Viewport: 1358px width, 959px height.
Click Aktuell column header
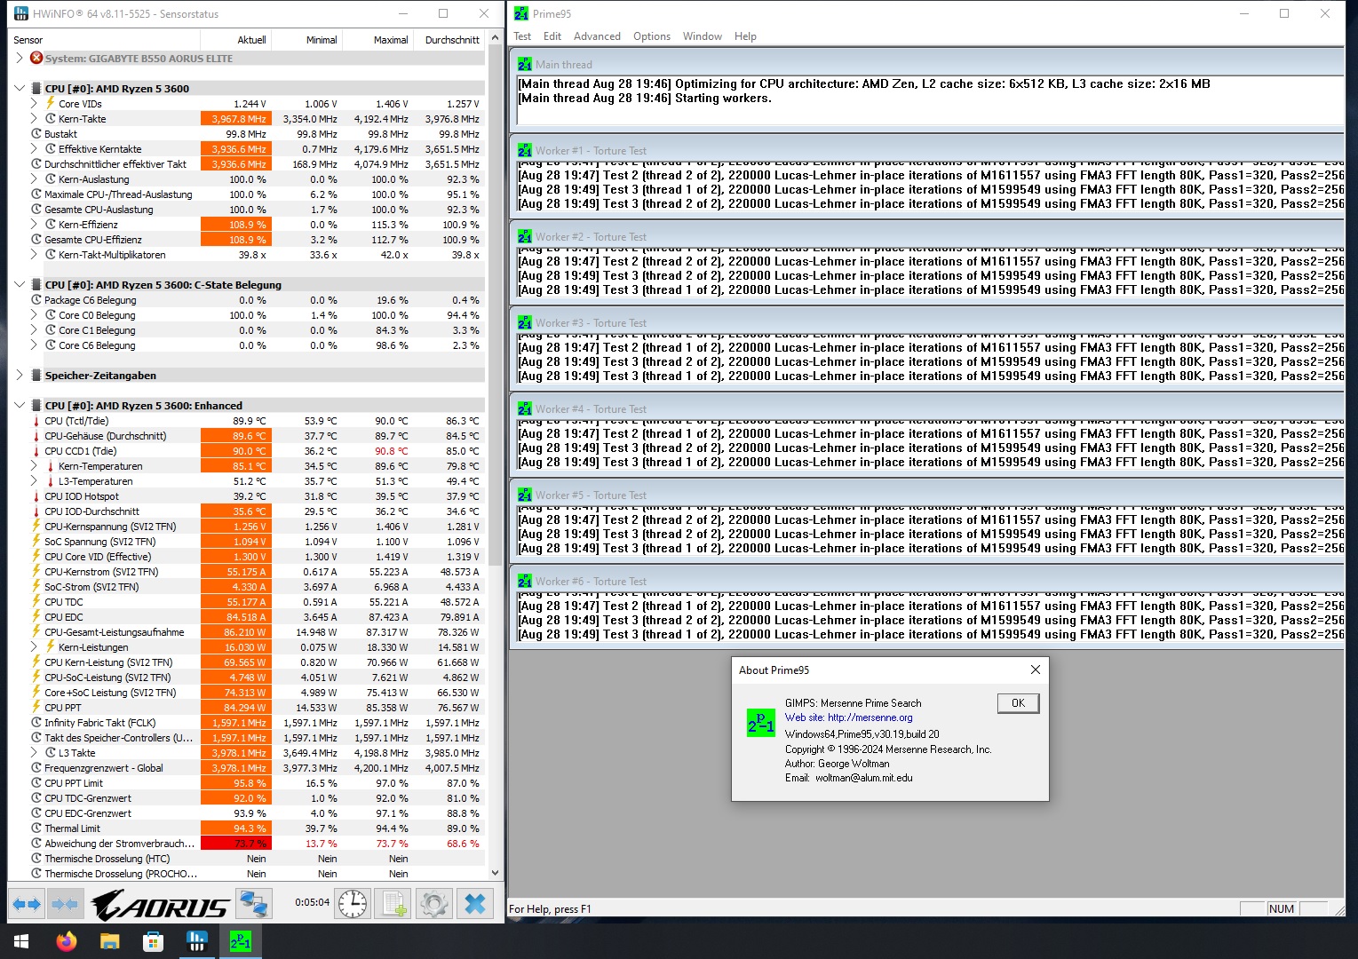236,40
